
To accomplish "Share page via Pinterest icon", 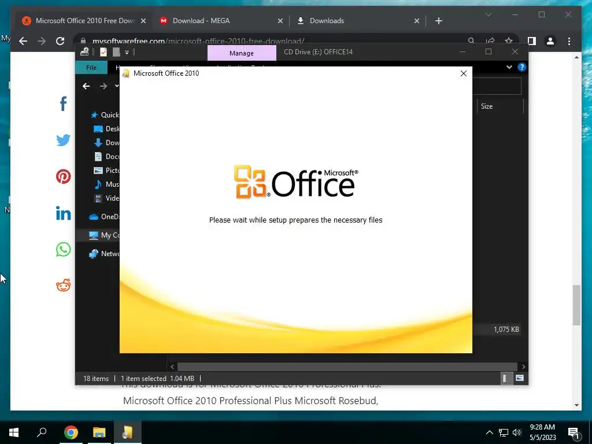I will point(64,176).
